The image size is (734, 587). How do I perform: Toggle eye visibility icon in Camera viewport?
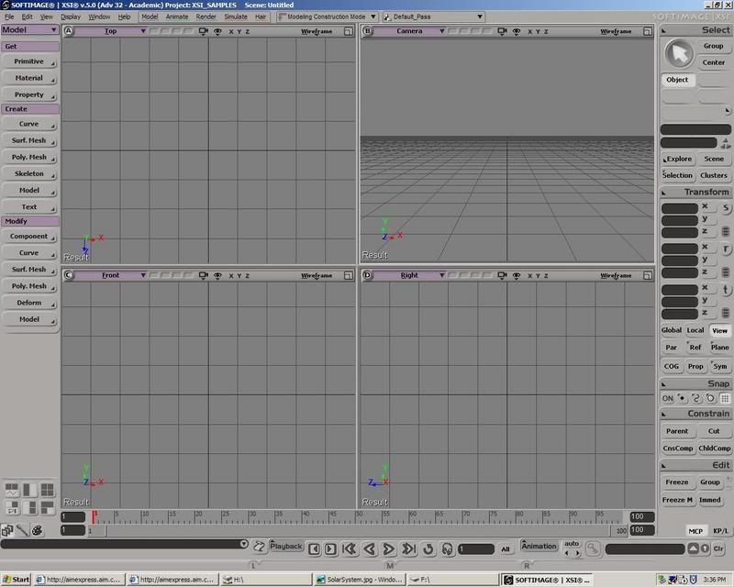(x=517, y=31)
